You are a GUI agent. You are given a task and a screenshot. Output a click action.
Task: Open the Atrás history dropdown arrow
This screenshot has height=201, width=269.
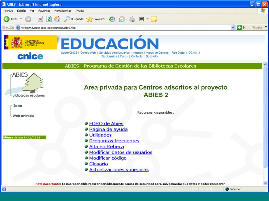pos(21,19)
